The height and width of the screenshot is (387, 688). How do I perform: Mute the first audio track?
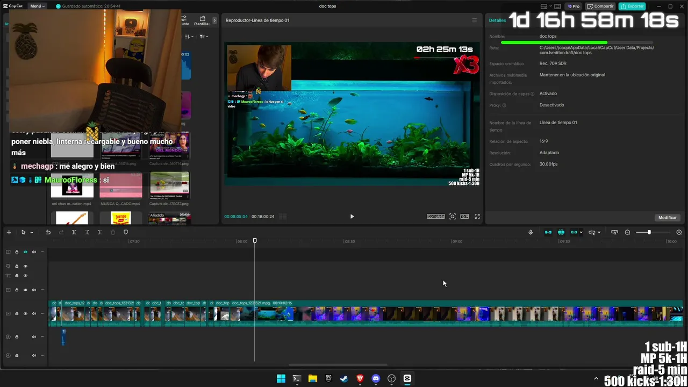click(34, 337)
